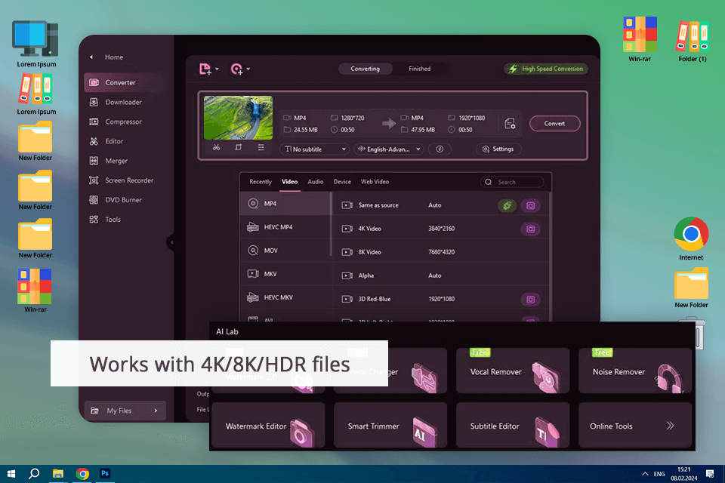
Task: Click the waterfall video thumbnail
Action: (238, 118)
